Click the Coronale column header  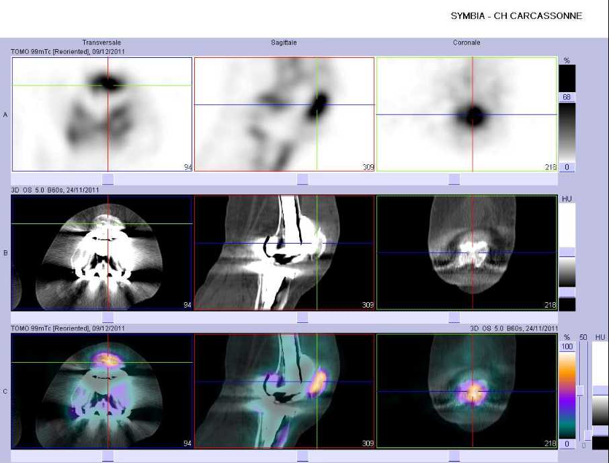[466, 42]
